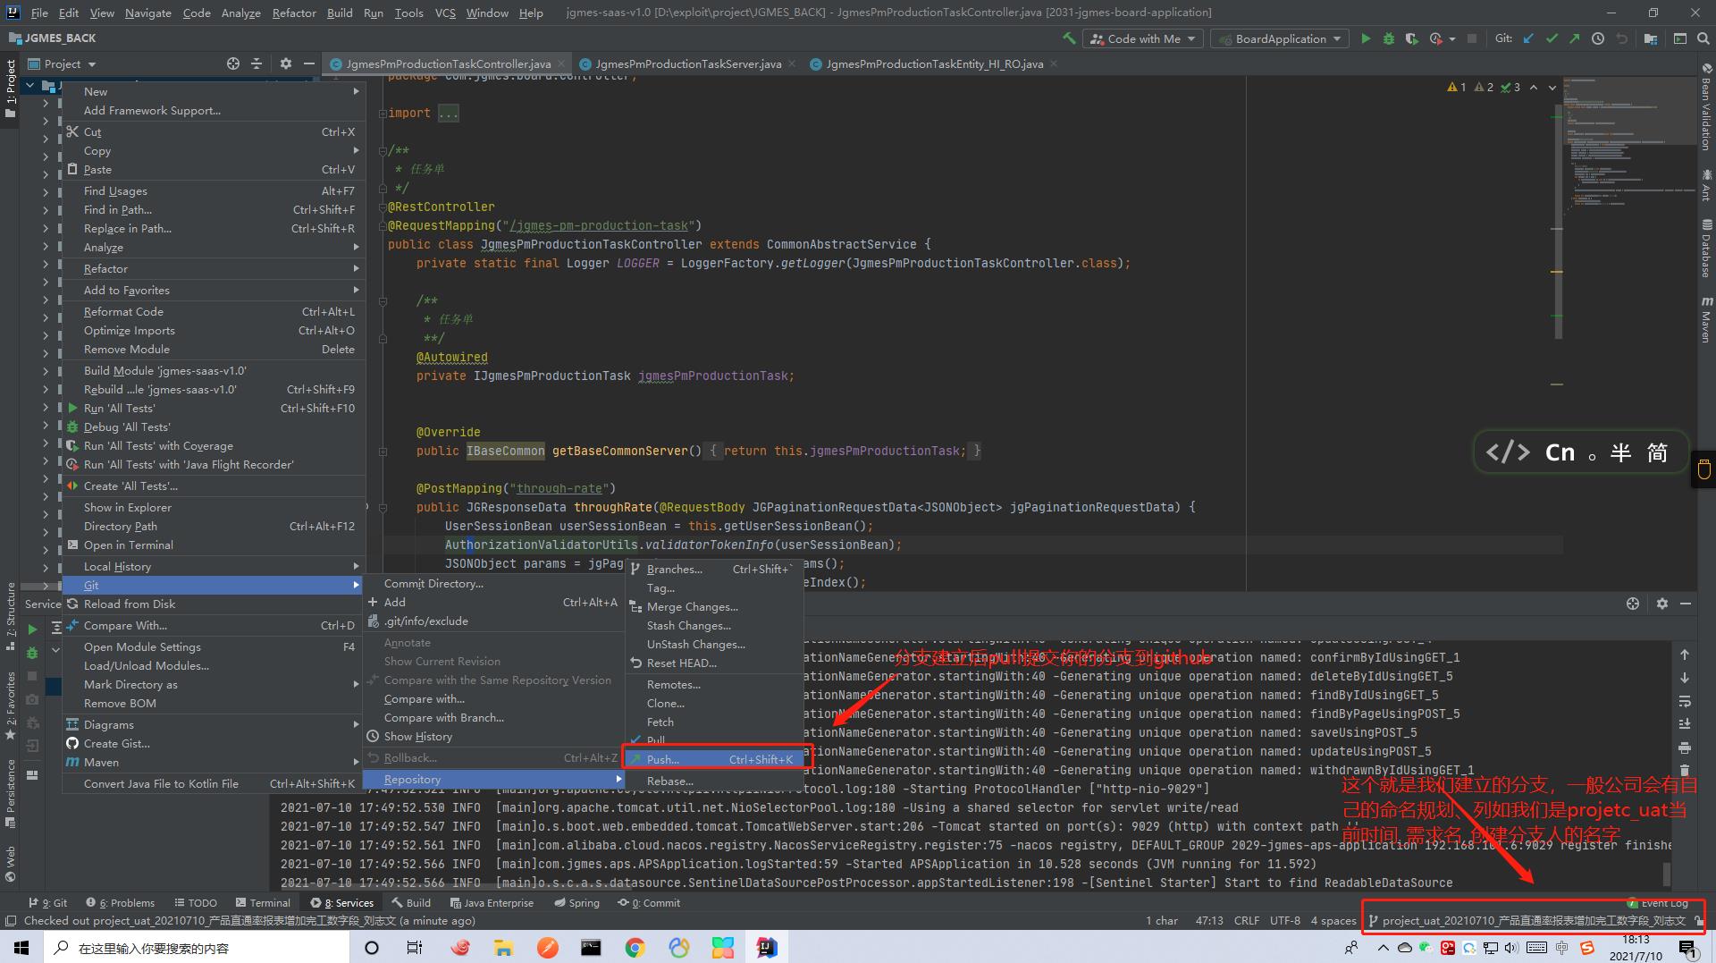Run BoardApplication with the green play icon
The image size is (1716, 963).
[x=1365, y=38]
